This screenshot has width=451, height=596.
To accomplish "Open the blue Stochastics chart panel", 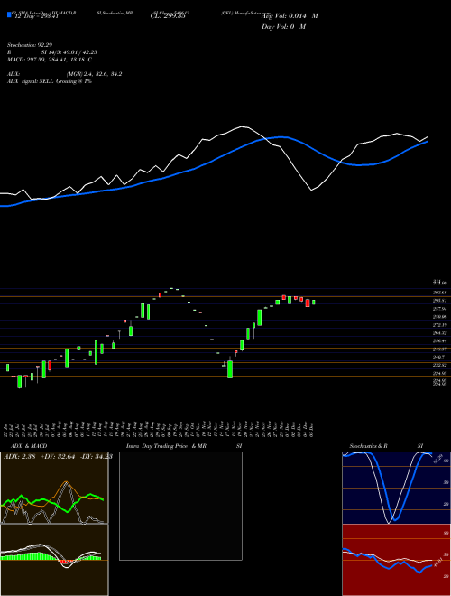I will pyautogui.click(x=396, y=488).
